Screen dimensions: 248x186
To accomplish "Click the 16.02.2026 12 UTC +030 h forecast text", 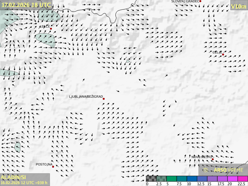I will (24, 183).
